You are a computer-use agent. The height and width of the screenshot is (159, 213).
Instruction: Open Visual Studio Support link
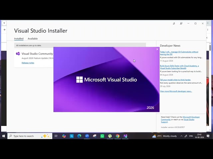click(177, 121)
